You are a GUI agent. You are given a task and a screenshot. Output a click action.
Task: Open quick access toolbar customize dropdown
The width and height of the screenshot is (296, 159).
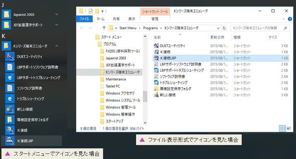click(x=102, y=11)
